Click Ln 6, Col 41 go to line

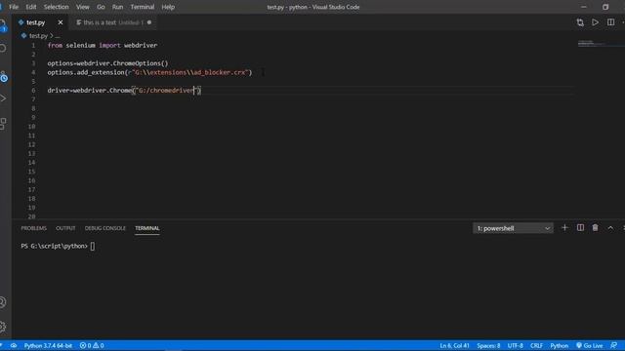coord(454,345)
